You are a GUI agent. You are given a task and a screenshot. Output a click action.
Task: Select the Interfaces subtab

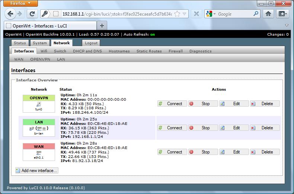point(24,51)
